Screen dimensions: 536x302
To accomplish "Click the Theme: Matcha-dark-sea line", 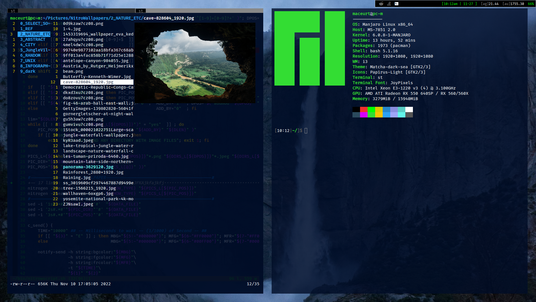I will pos(391,67).
